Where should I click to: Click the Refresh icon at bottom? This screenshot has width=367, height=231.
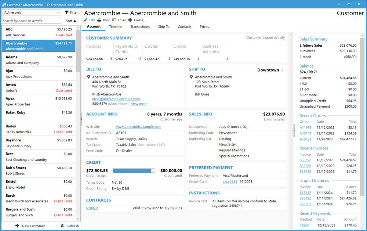point(63,226)
